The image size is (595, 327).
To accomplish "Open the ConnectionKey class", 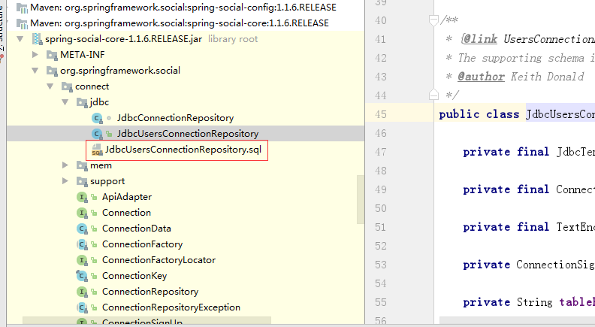I will (x=134, y=276).
